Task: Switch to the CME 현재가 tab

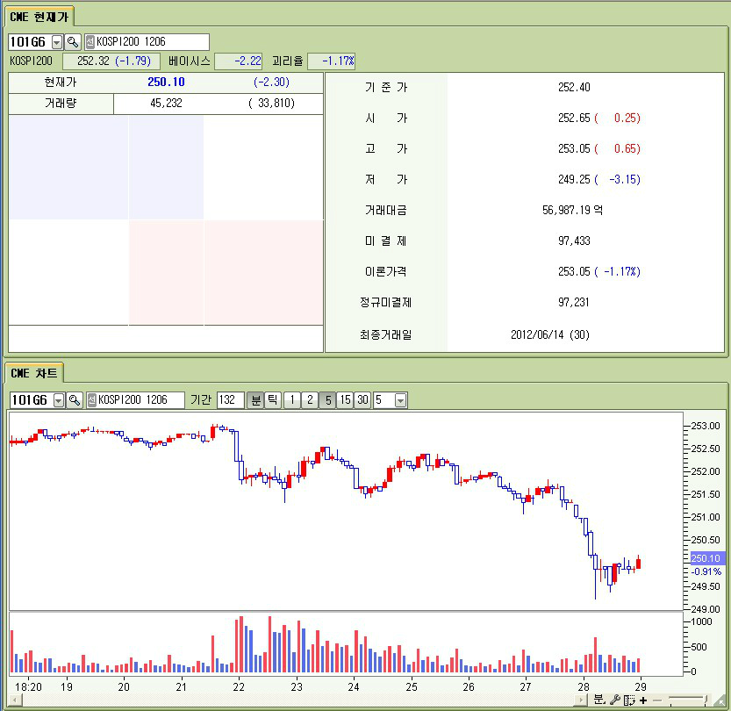Action: click(x=39, y=15)
